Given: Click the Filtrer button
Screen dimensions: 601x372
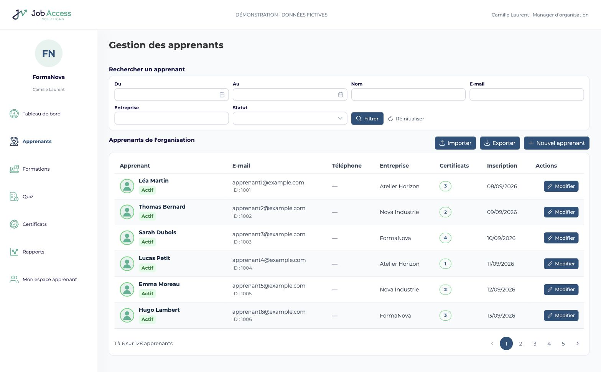Looking at the screenshot, I should 367,119.
